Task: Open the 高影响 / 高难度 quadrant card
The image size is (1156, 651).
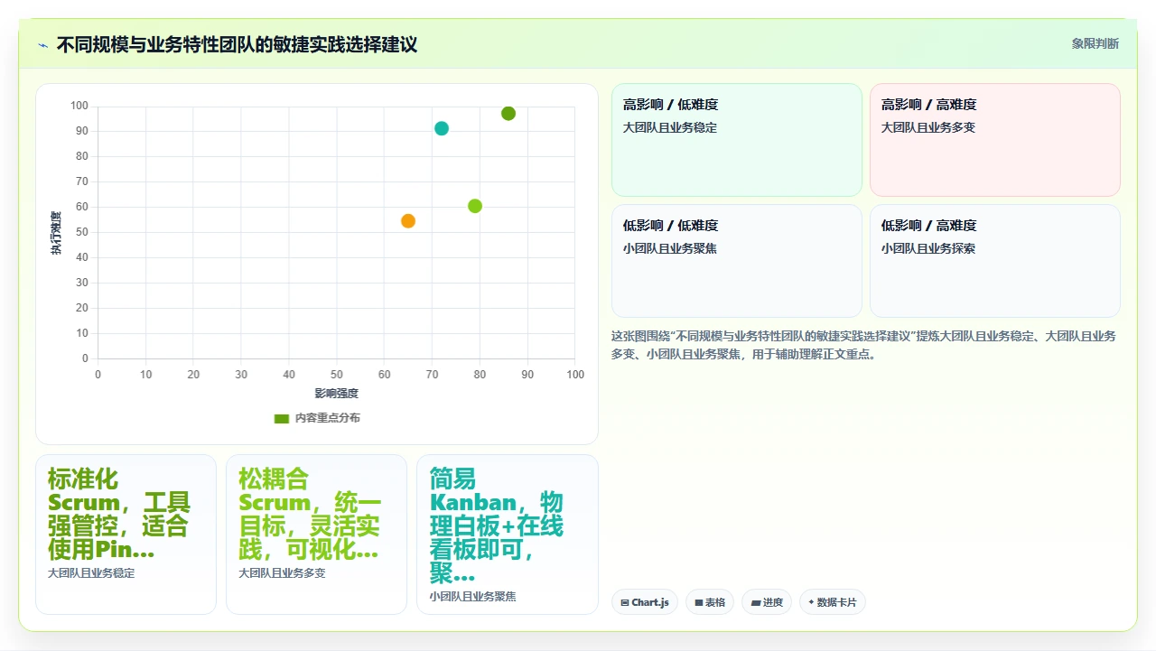Action: tap(995, 140)
